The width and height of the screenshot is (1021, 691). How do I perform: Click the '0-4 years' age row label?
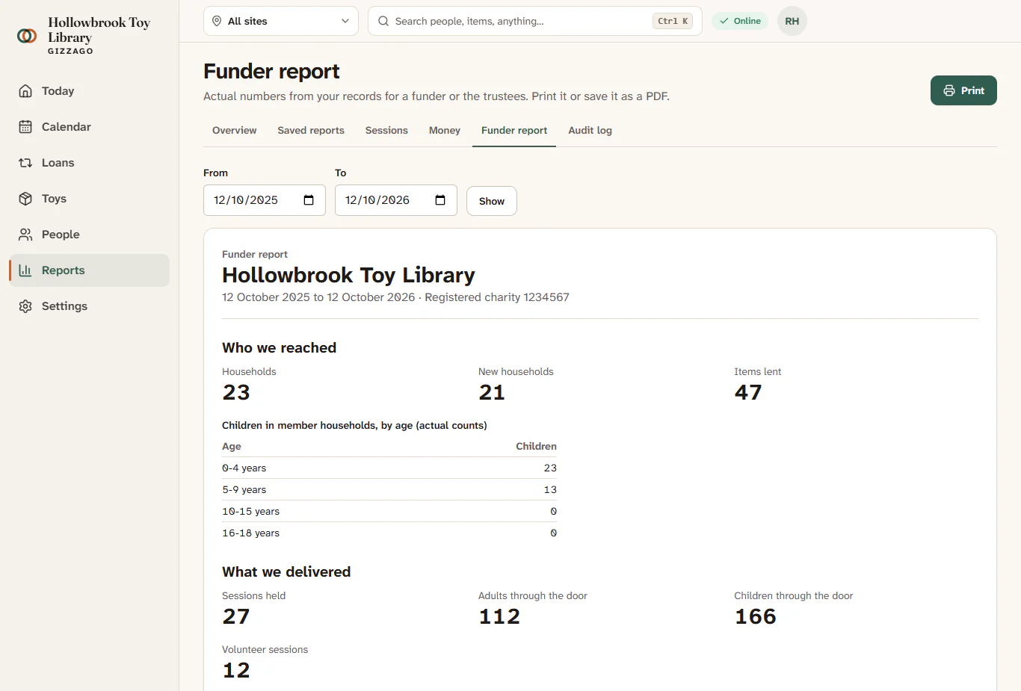(x=244, y=468)
